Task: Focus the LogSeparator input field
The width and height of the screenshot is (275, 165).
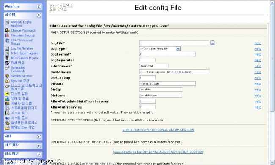Action: click(147, 60)
